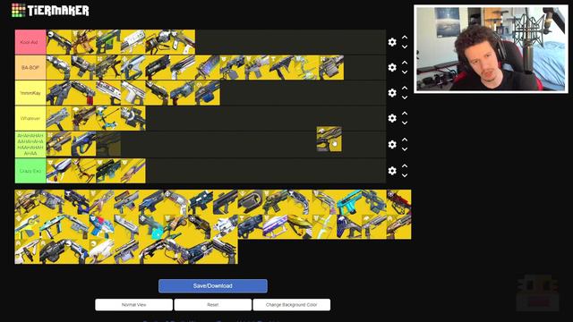Select green-bodied weapon in Kool-Aid tier
The height and width of the screenshot is (322, 573).
point(108,42)
